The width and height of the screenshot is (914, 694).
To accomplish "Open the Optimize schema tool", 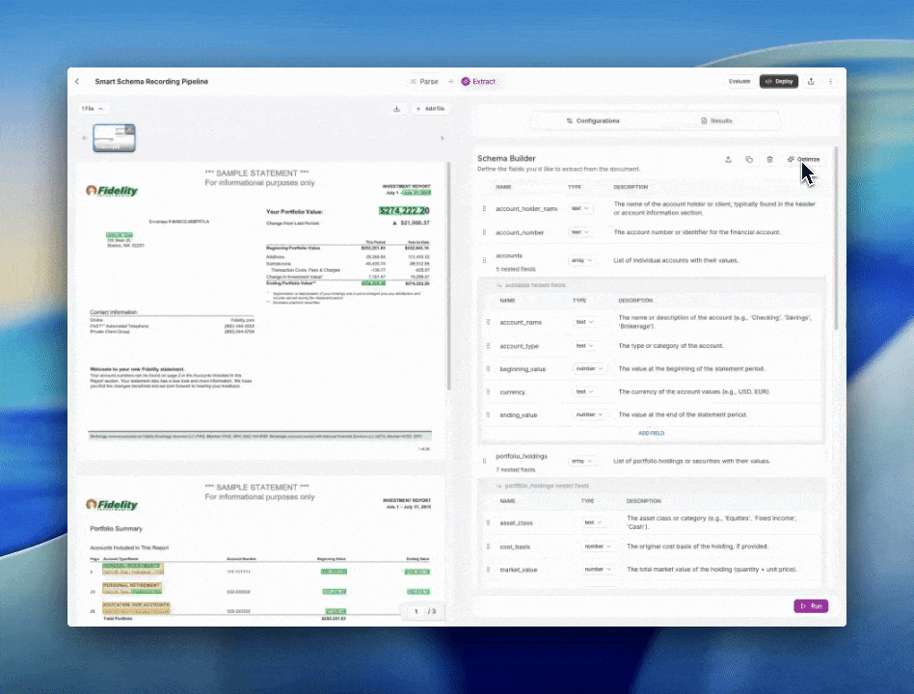I will (x=804, y=159).
